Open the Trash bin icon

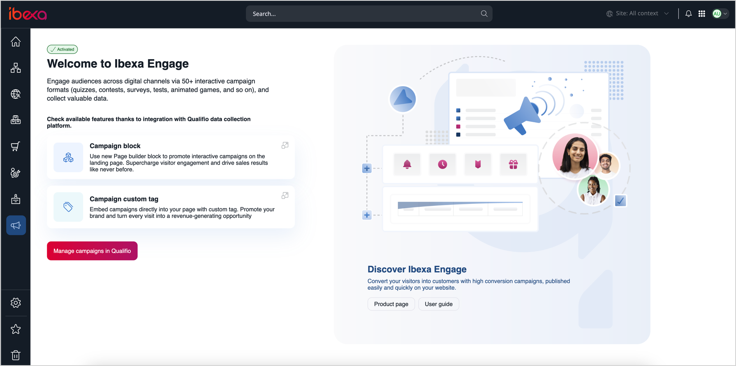16,355
